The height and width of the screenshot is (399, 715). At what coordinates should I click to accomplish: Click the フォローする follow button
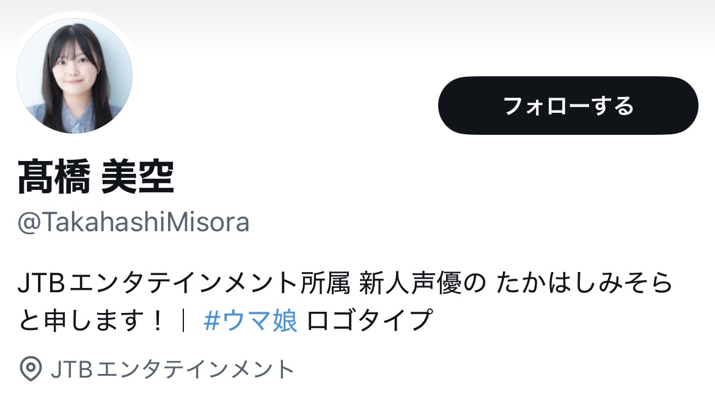(x=568, y=105)
